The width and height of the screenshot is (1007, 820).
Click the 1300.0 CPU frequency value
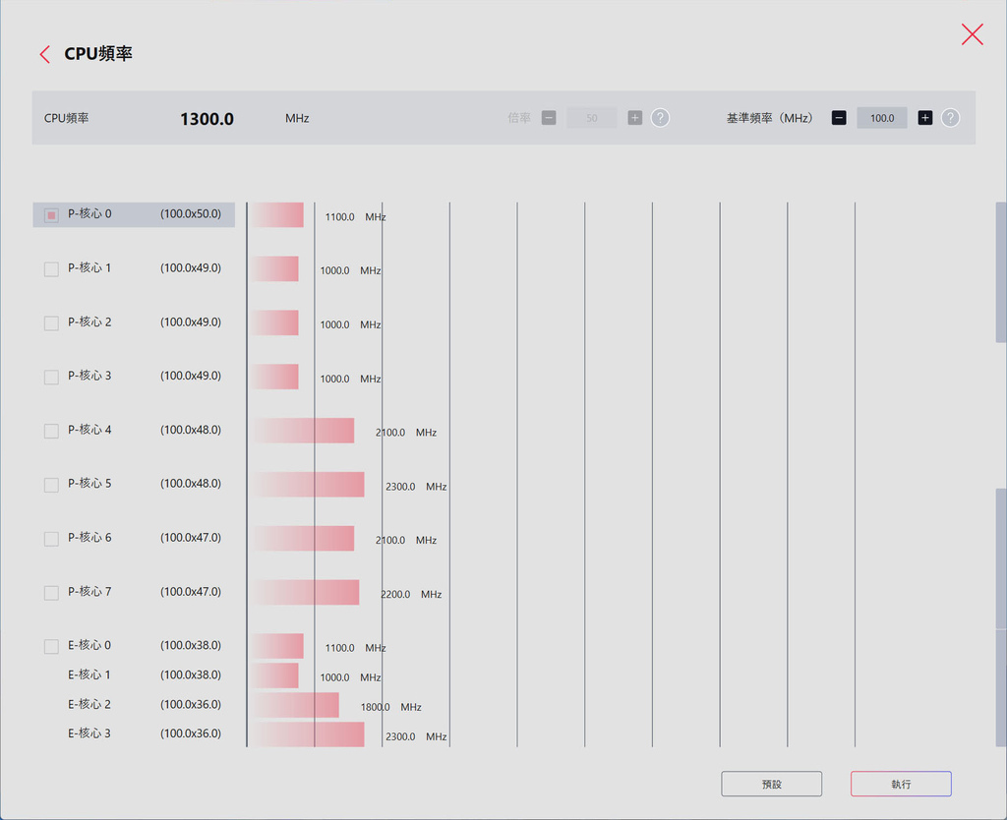207,119
